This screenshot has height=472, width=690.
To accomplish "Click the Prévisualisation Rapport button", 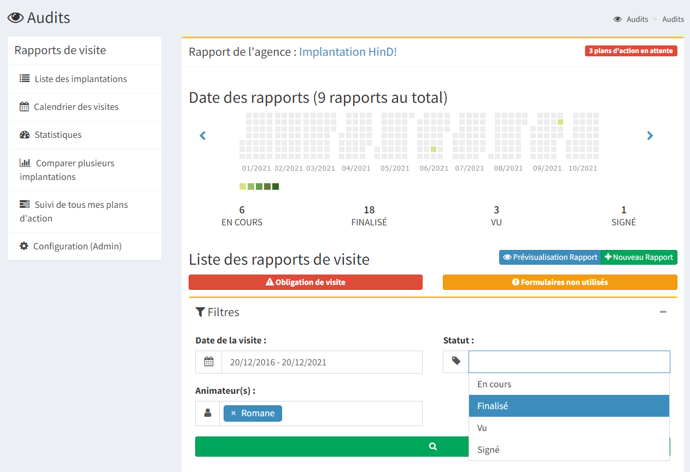I will click(550, 257).
